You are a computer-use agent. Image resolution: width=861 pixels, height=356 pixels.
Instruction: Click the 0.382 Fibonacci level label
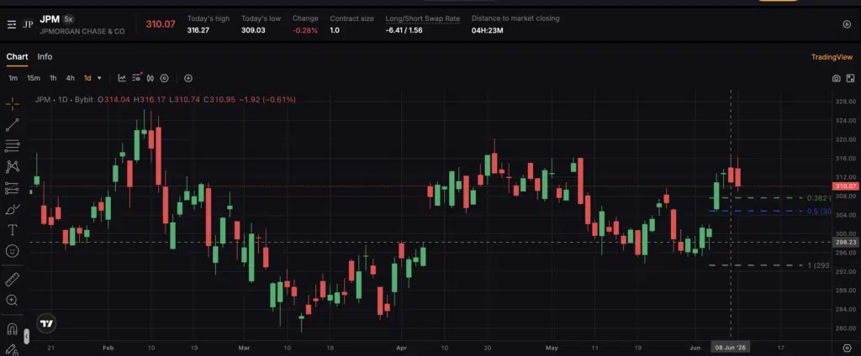coord(819,198)
